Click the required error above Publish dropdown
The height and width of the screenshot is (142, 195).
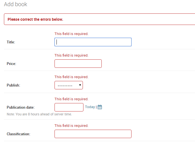71,77
